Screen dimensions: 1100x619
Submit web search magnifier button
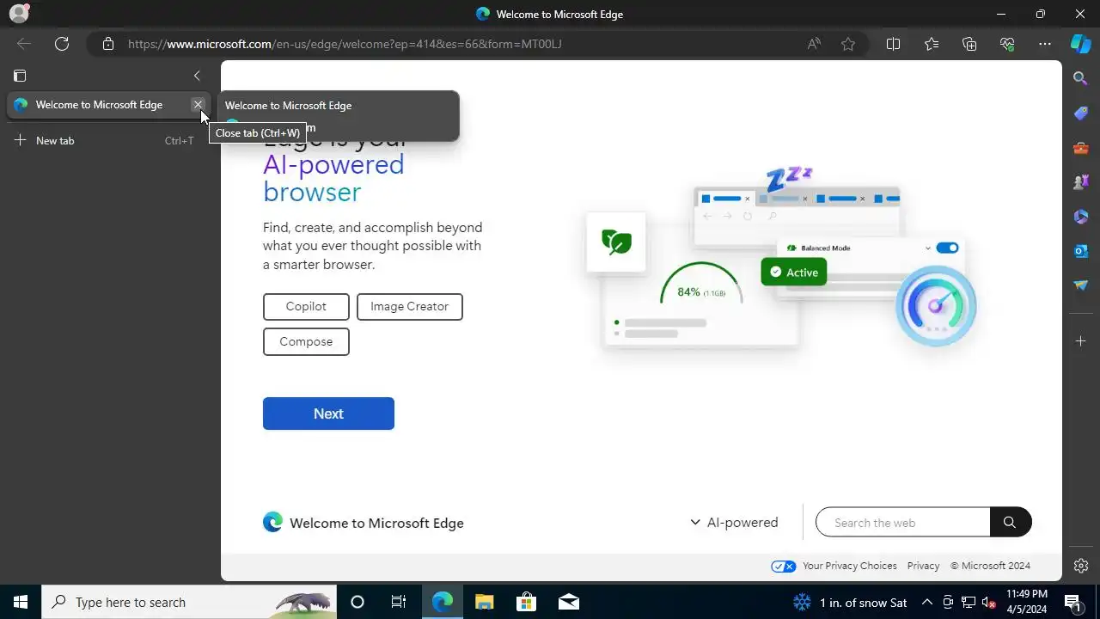(1010, 523)
